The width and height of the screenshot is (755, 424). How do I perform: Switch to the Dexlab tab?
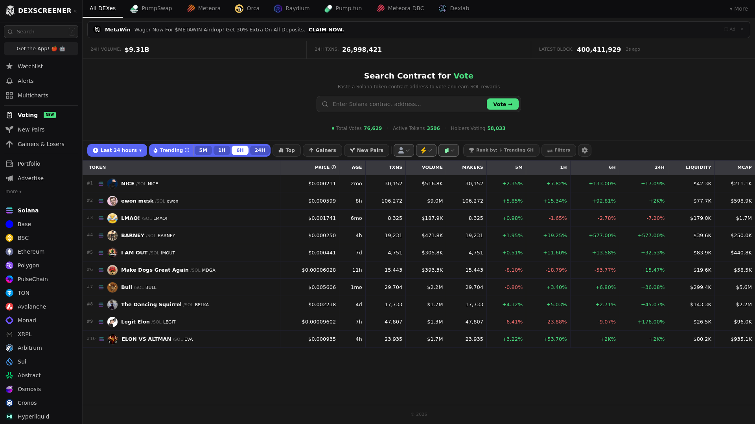coord(454,9)
